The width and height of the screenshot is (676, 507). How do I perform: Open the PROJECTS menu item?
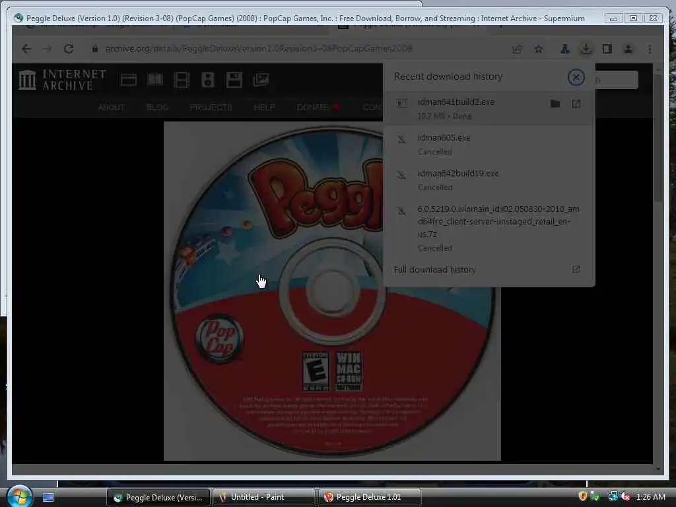point(211,108)
